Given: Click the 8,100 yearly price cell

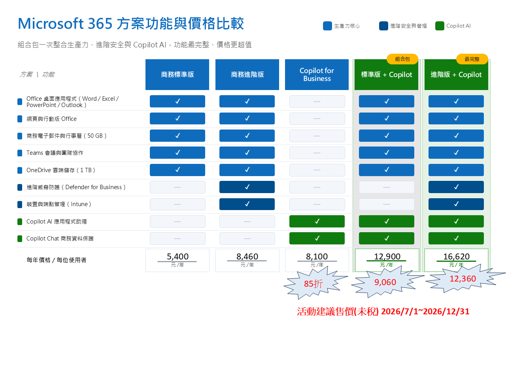Looking at the screenshot, I should (317, 260).
